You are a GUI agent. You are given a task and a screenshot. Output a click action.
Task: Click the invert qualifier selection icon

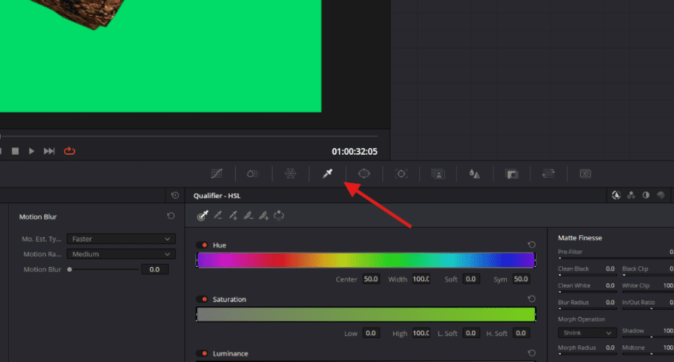279,215
